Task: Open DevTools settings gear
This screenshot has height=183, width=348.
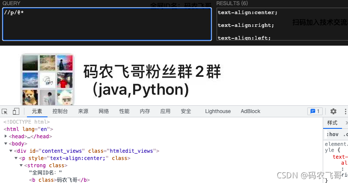Action: click(333, 111)
